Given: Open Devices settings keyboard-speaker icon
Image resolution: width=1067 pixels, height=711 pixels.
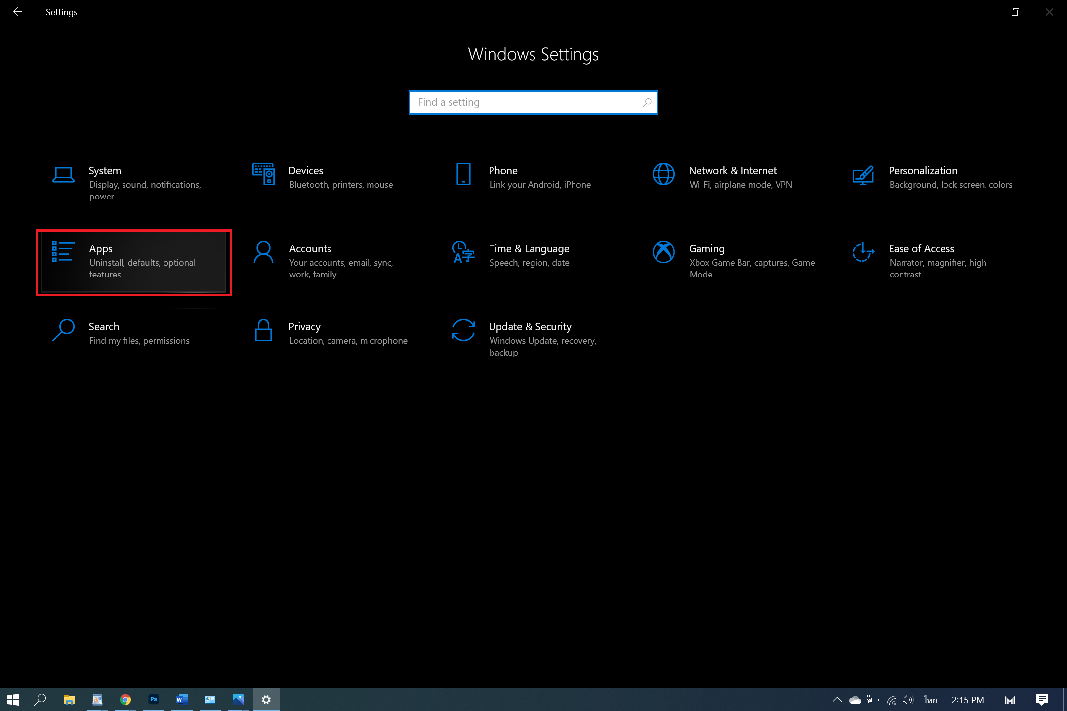Looking at the screenshot, I should 263,174.
